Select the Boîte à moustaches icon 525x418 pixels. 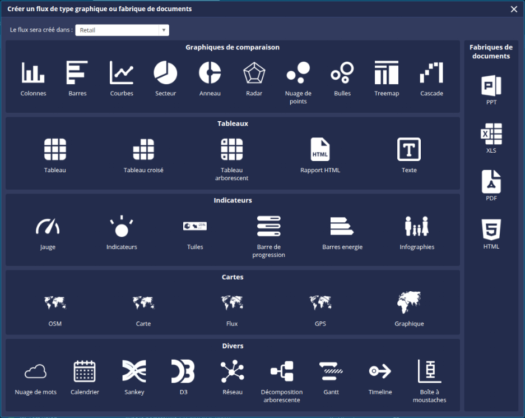coord(430,371)
